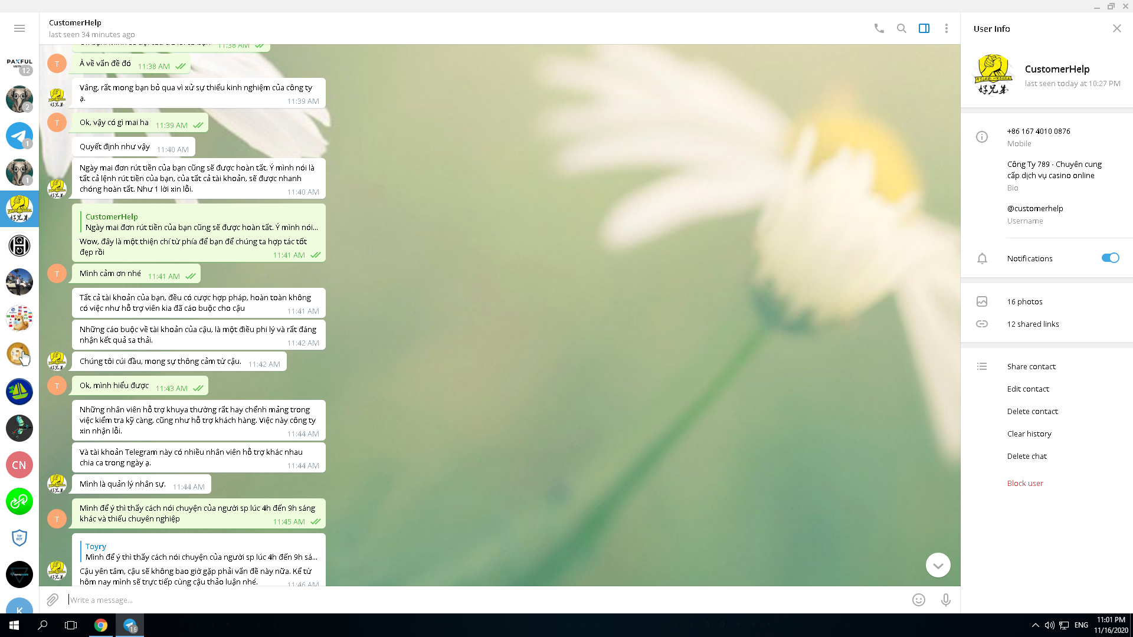Open the PAXFUL chat in the sidebar
The width and height of the screenshot is (1133, 637).
19,64
